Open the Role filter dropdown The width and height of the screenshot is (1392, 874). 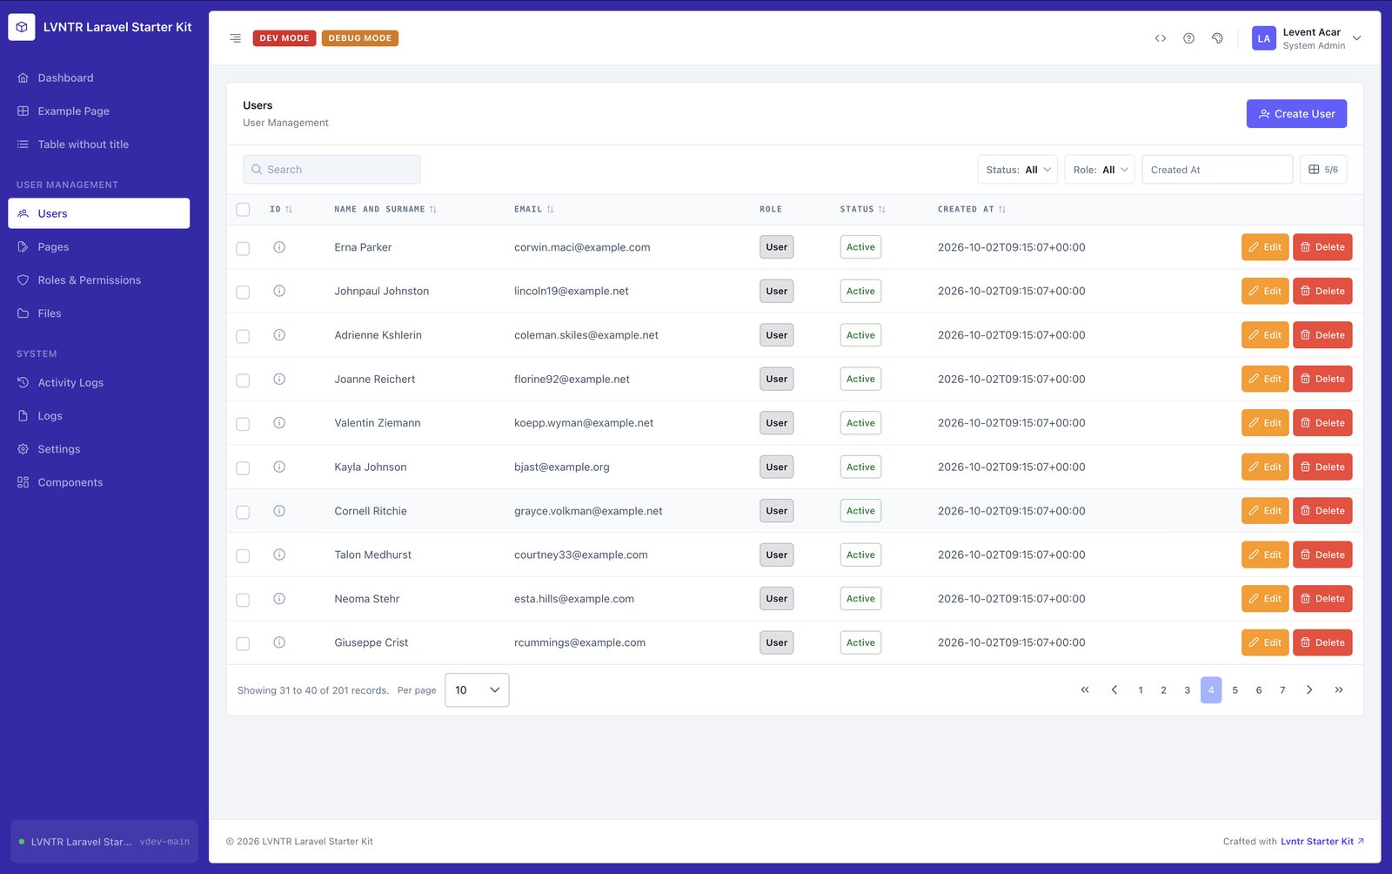coord(1100,170)
